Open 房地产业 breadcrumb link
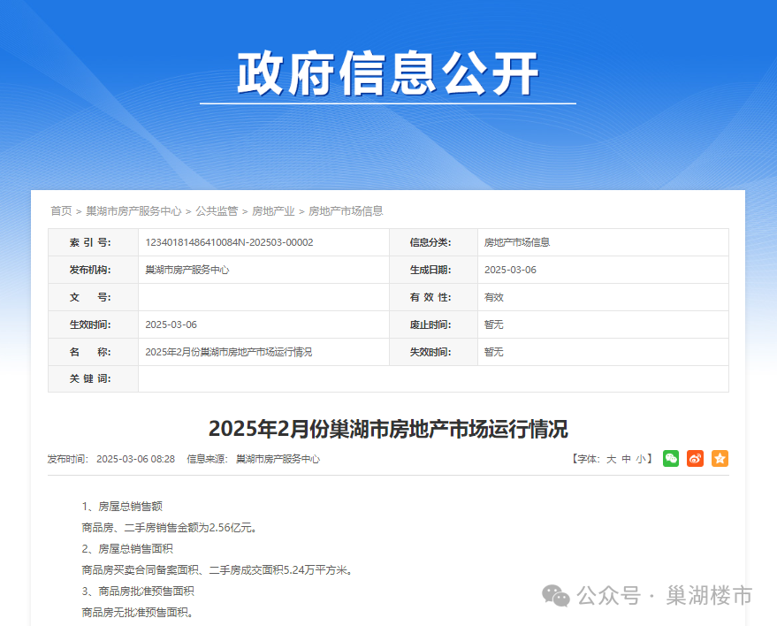Screen dimensions: 777x626 pos(273,211)
